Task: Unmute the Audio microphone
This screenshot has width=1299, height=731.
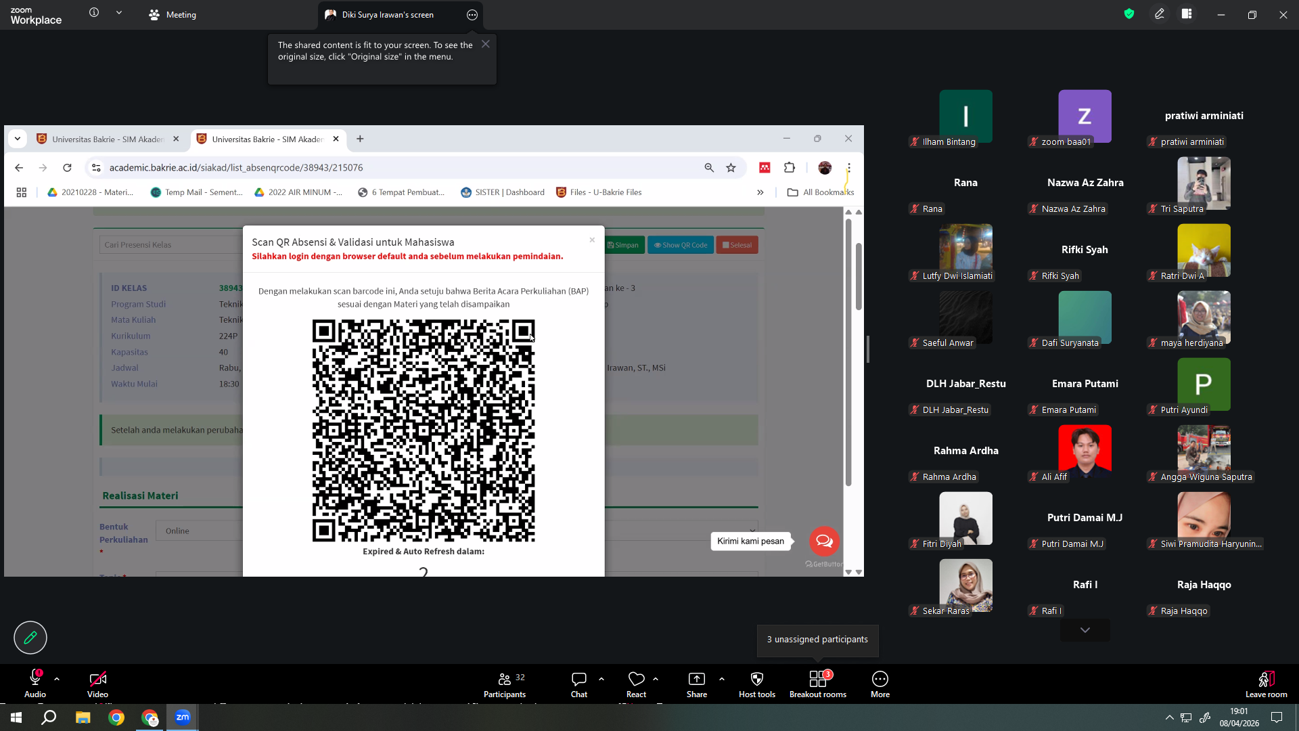Action: coord(35,684)
